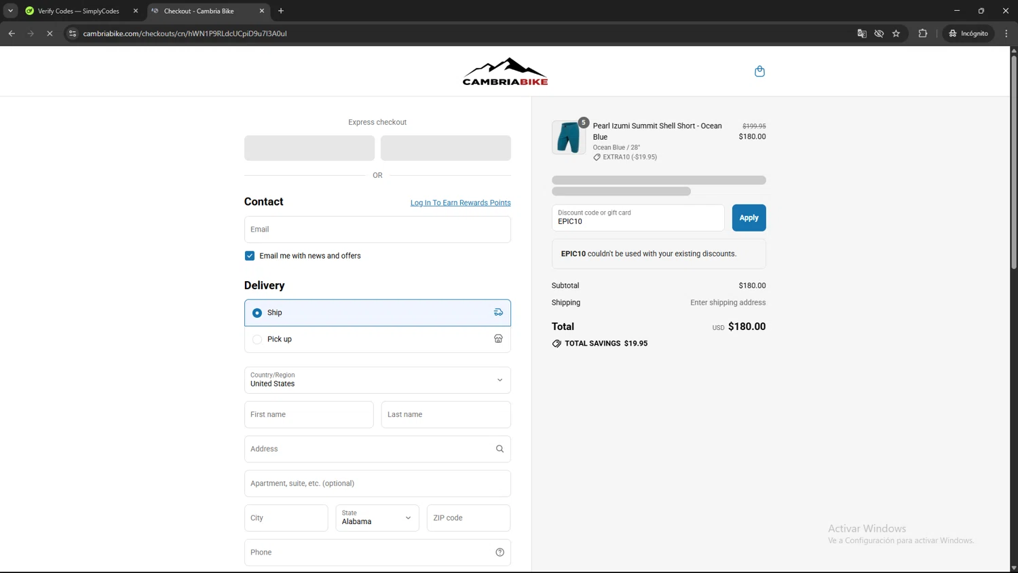Viewport: 1018px width, 573px height.
Task: Click the Pearl Izumi Summit Shell Short title
Action: click(x=657, y=131)
